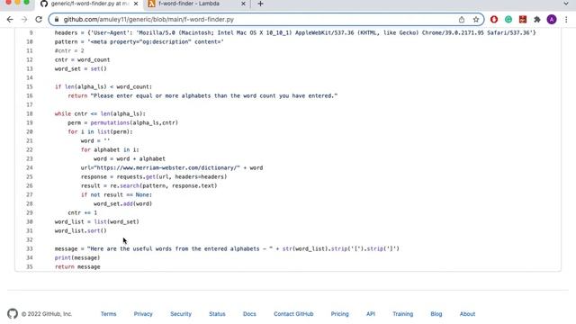Click the '#cntr = 2' comment line
Viewport: 576px width, 324px height.
click(x=69, y=50)
